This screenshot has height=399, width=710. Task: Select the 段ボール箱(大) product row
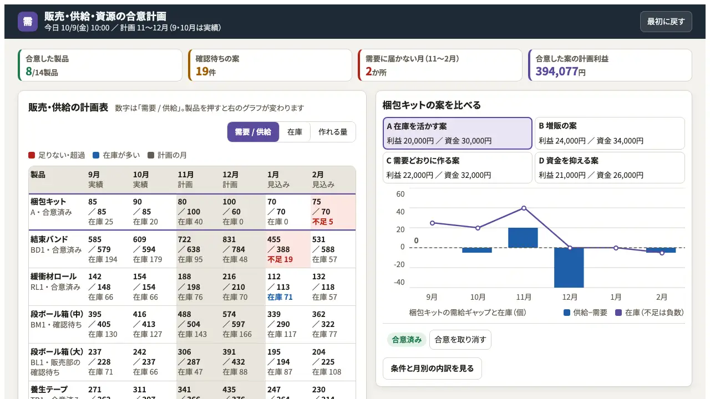pyautogui.click(x=192, y=362)
